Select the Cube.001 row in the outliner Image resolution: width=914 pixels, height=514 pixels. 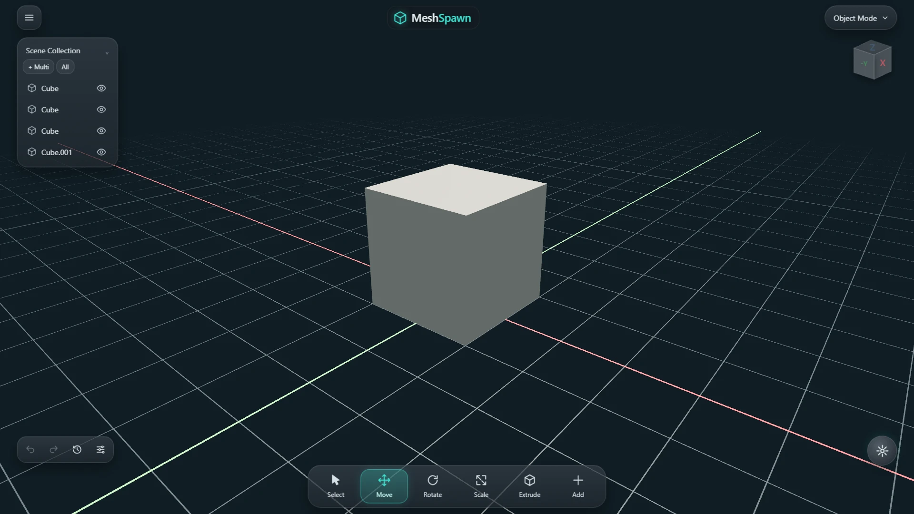tap(67, 152)
